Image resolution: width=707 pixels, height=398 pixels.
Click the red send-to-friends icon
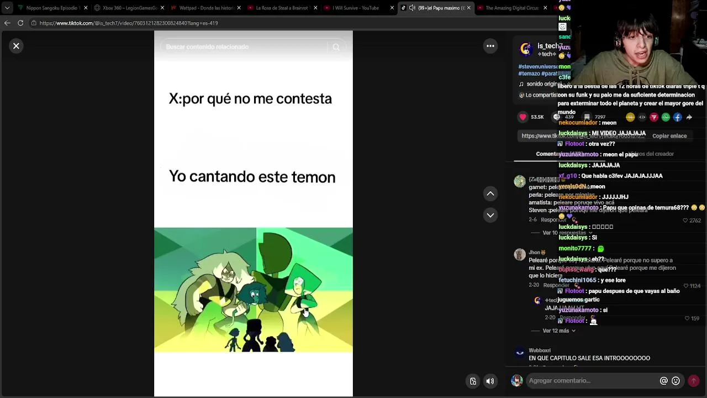pyautogui.click(x=654, y=117)
